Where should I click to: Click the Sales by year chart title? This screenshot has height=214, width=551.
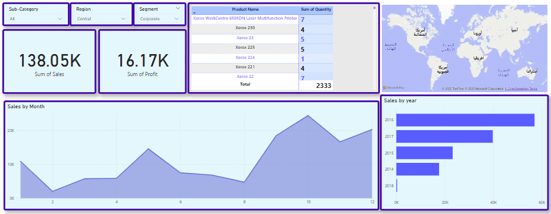pos(400,100)
